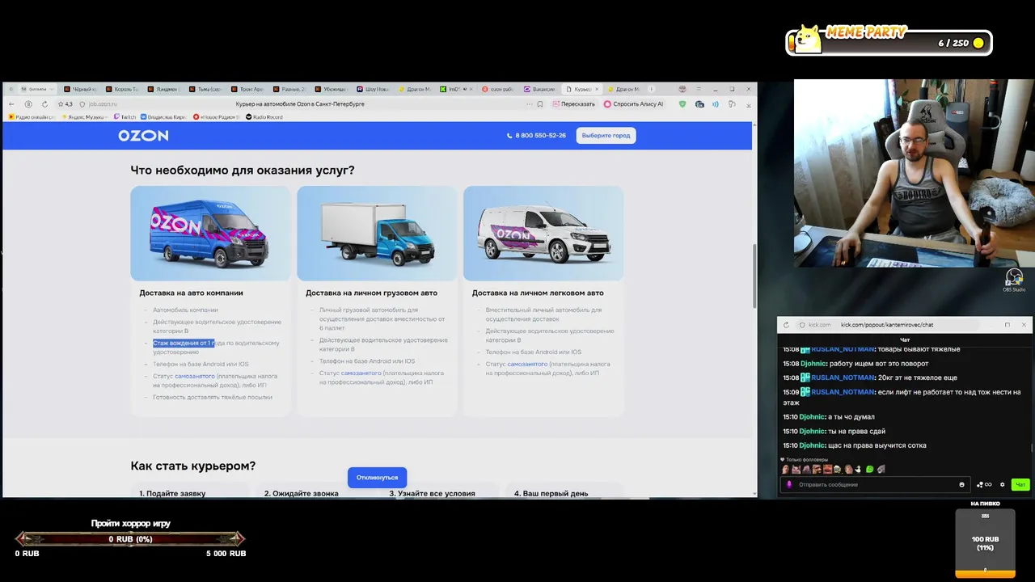The width and height of the screenshot is (1035, 582).
Task: Click step 2. Ожидайте звонка
Action: pos(301,493)
